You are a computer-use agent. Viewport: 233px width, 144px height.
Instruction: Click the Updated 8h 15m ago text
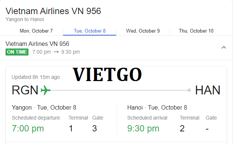(36, 77)
